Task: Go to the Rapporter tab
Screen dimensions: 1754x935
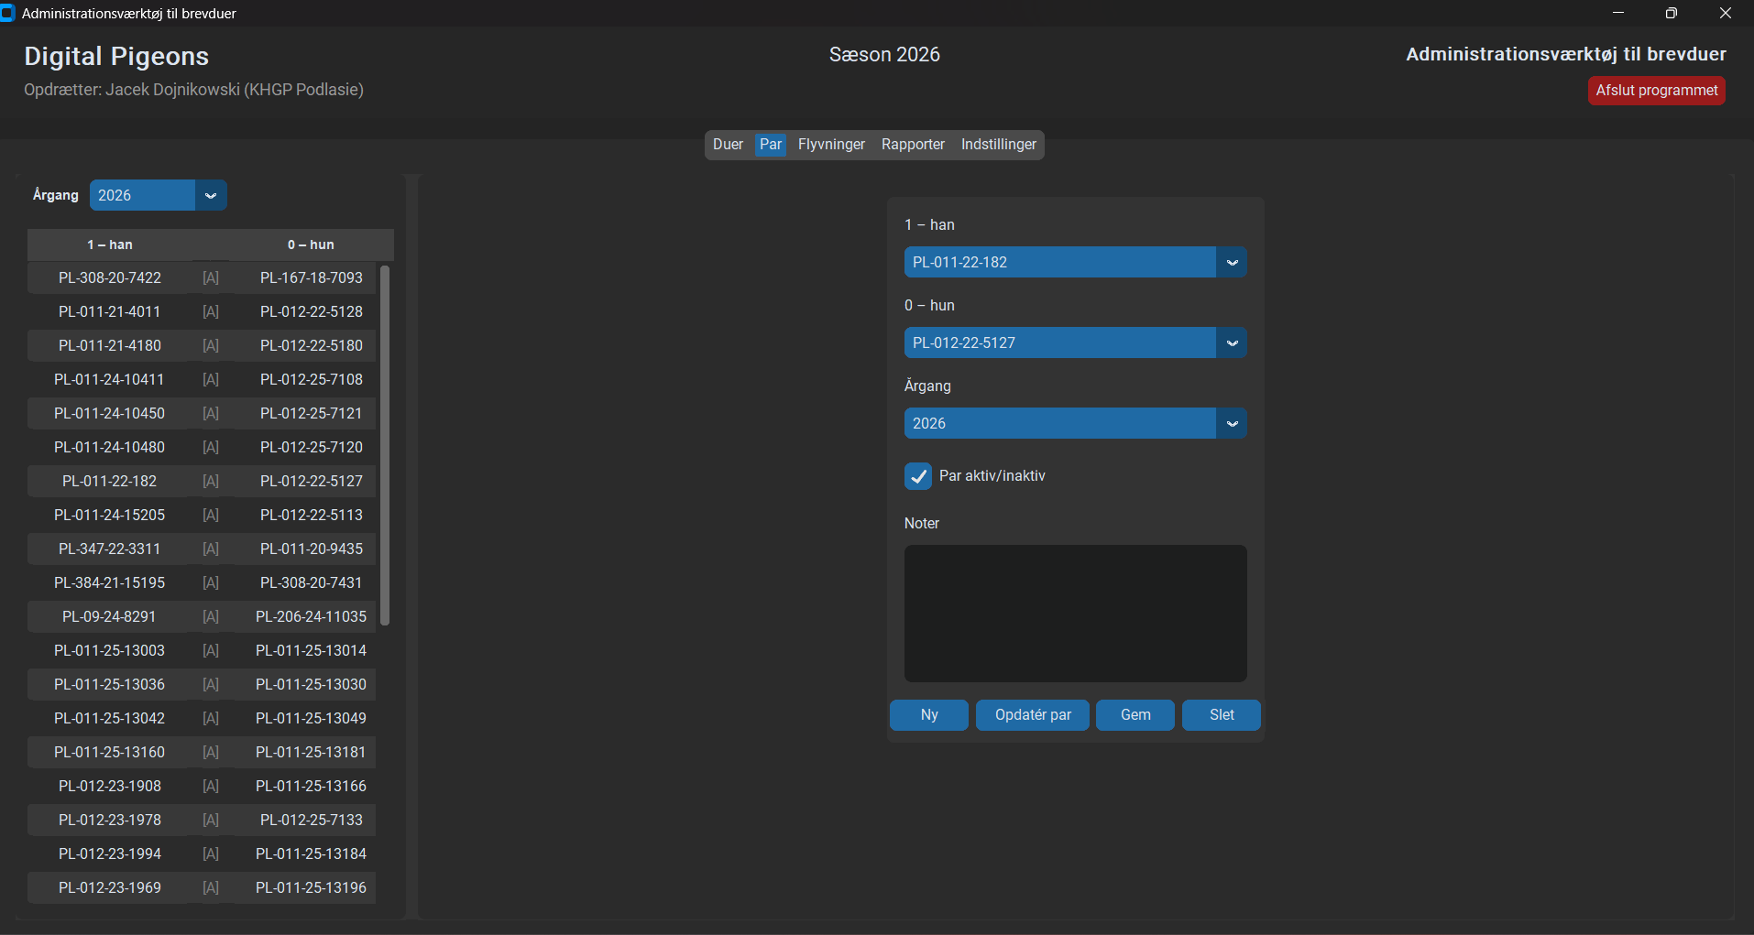Action: point(913,145)
